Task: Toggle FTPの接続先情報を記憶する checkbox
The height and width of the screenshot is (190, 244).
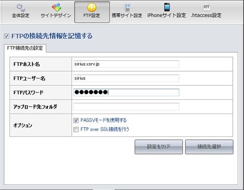Action: pyautogui.click(x=6, y=36)
